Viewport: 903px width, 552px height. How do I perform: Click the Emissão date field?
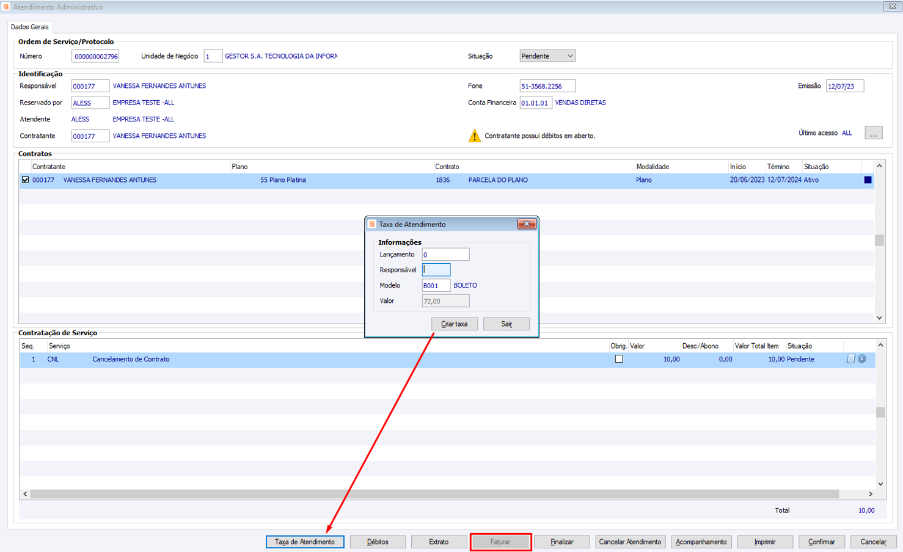pos(845,86)
